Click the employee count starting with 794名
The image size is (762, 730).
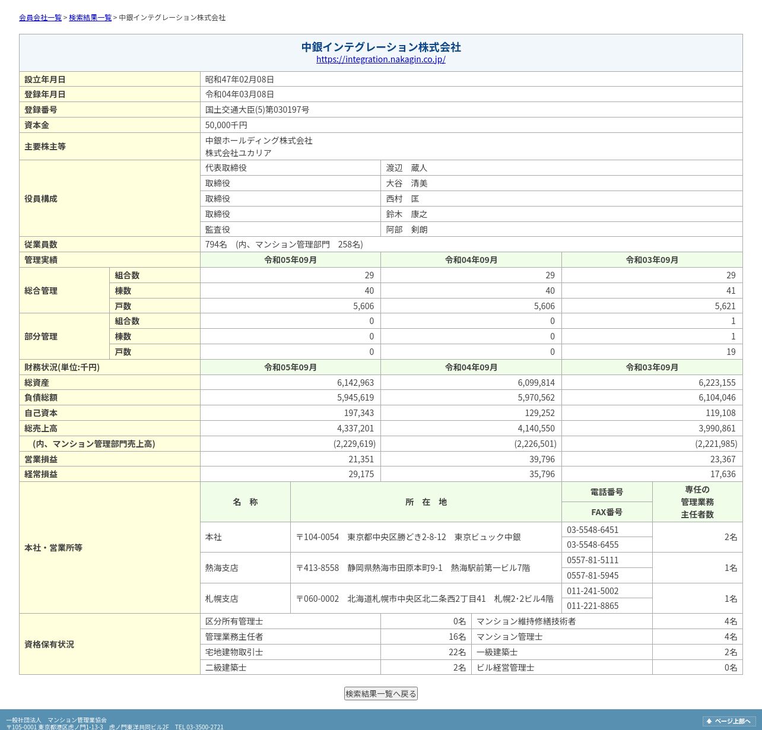284,245
